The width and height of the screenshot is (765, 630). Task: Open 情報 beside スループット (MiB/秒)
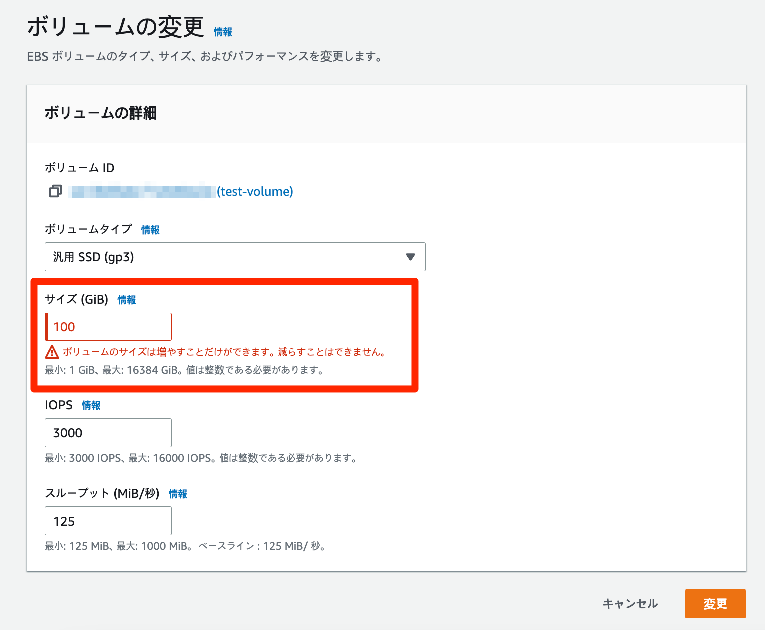pyautogui.click(x=177, y=494)
